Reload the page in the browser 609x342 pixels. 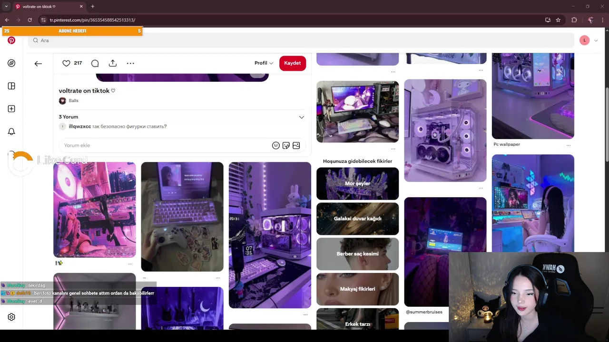click(29, 20)
